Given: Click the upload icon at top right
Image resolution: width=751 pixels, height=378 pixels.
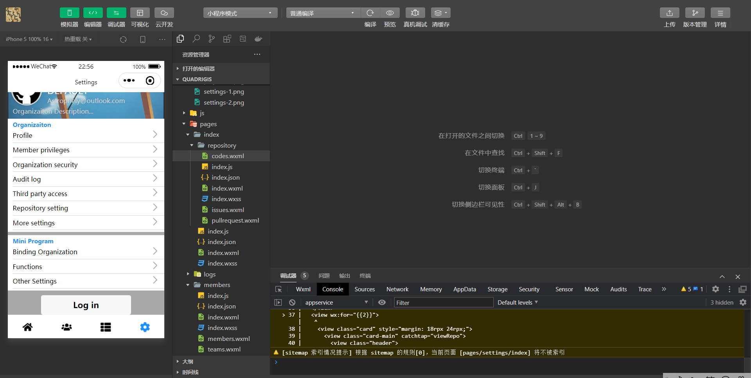Looking at the screenshot, I should point(669,13).
